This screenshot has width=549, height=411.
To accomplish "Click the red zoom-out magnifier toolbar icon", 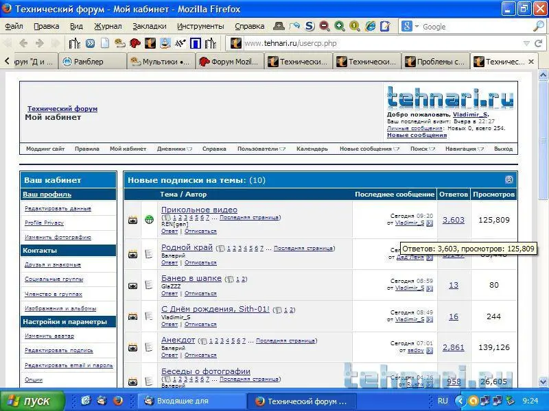I will click(x=325, y=26).
